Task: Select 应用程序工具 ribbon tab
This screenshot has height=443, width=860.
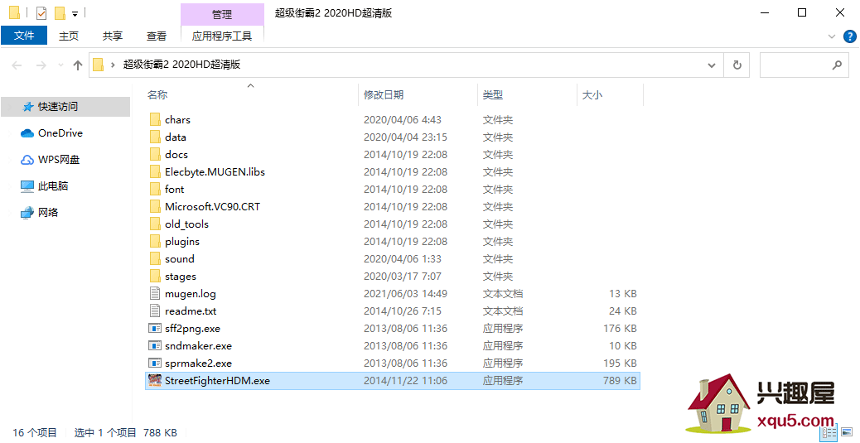Action: [x=221, y=36]
